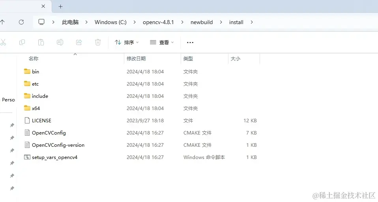Click the computer monitor icon in address bar

pyautogui.click(x=41, y=22)
